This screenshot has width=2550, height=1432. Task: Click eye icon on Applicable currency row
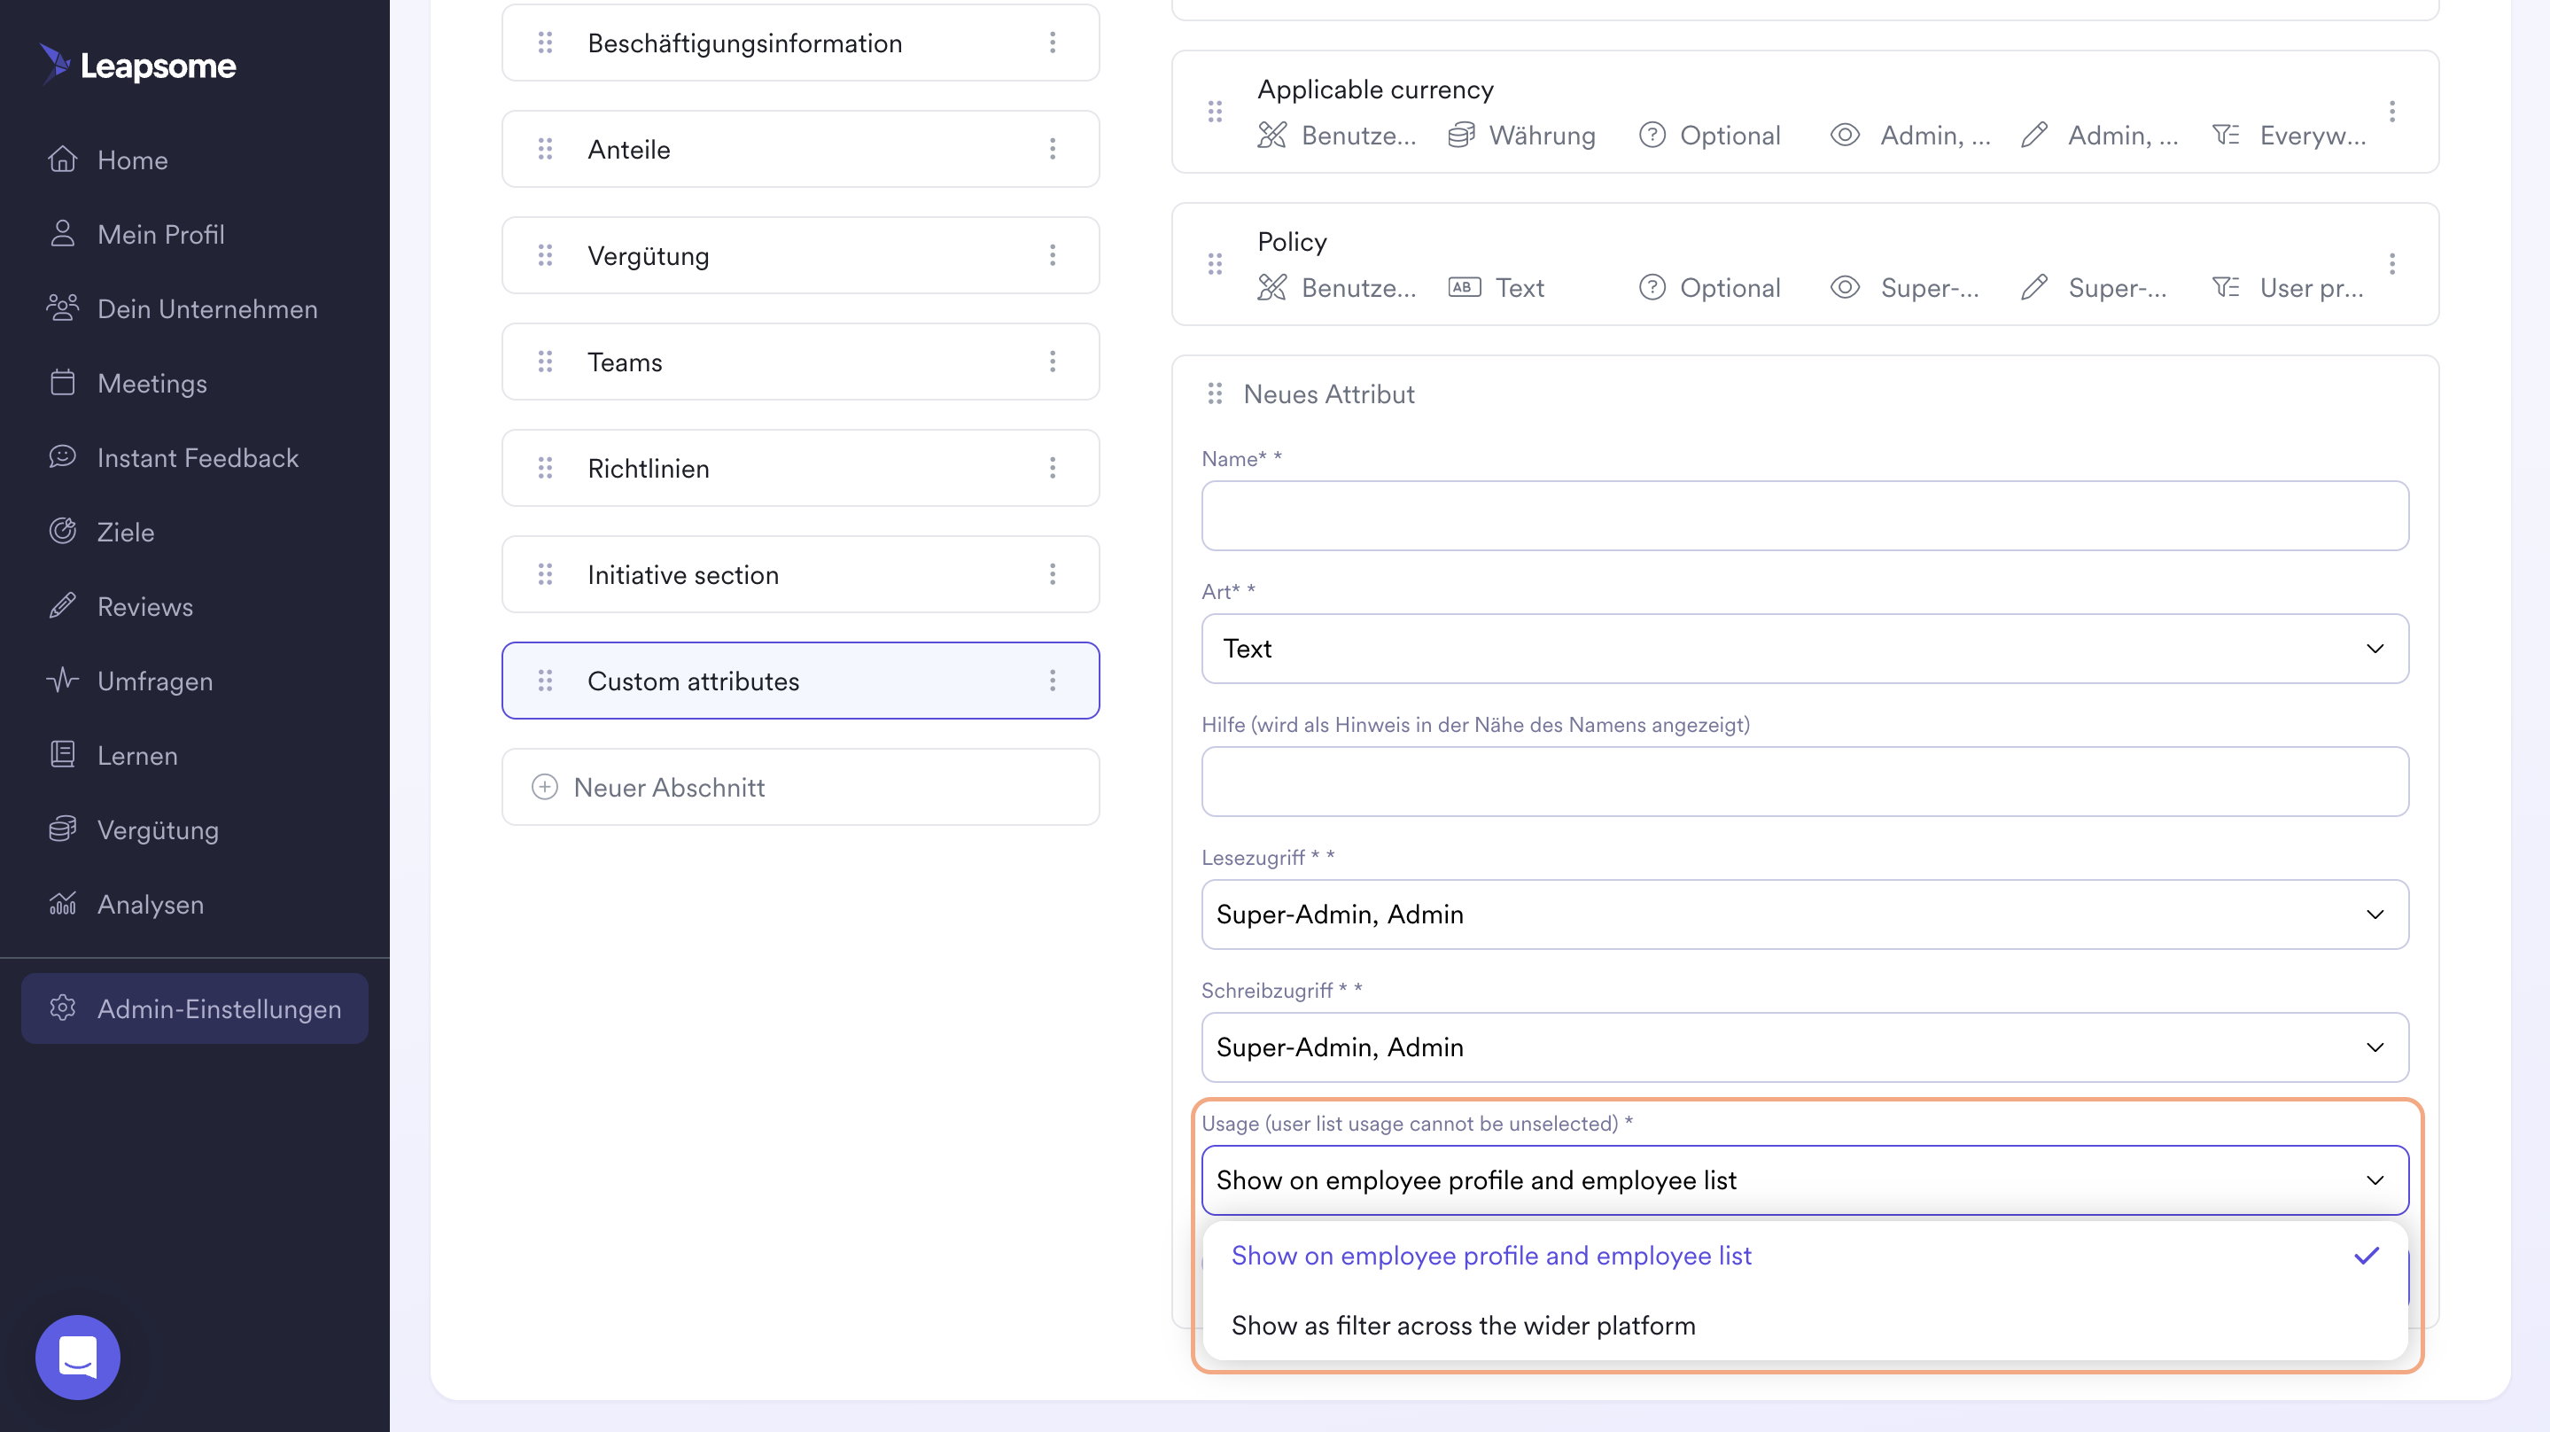coord(1844,135)
